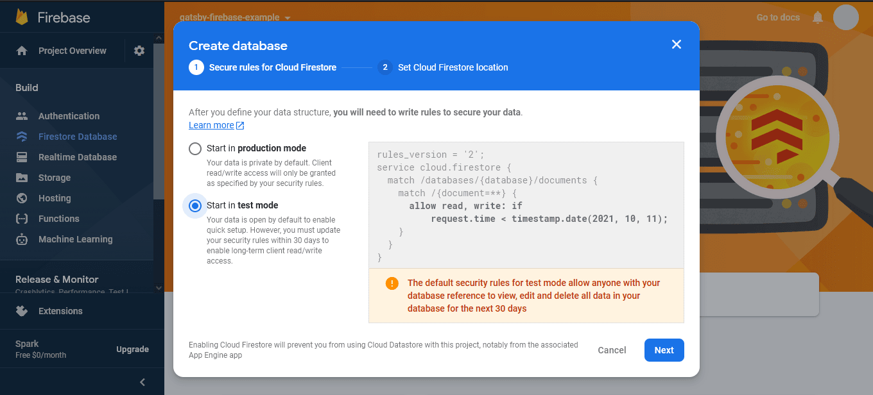The width and height of the screenshot is (873, 395).
Task: Close the Create database dialog
Action: point(676,44)
